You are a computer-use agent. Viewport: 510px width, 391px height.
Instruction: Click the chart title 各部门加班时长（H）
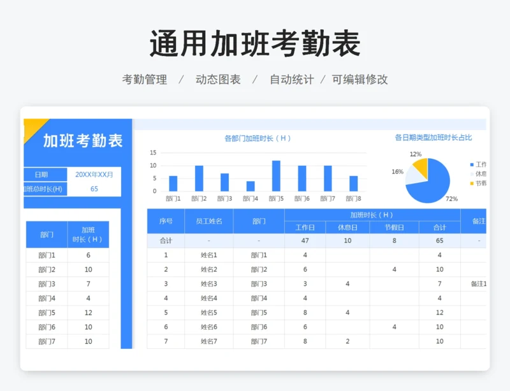(258, 138)
